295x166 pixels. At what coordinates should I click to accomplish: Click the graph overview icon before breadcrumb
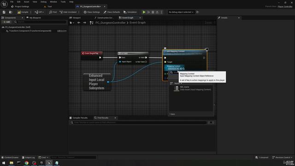tap(91, 23)
